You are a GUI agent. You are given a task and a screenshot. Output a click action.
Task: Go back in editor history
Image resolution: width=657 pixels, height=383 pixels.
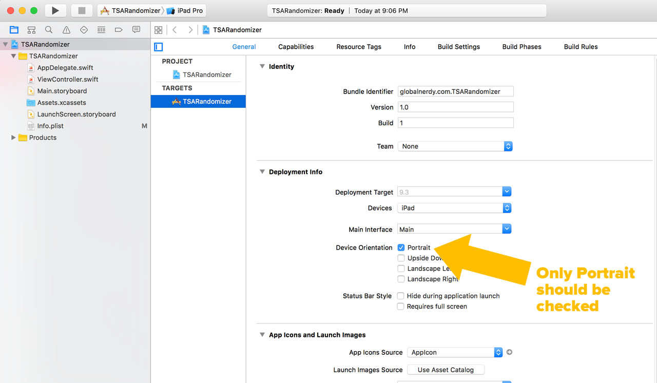click(175, 30)
